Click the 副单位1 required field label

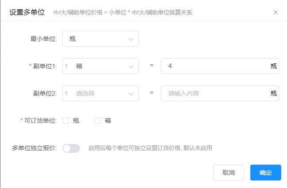(45, 66)
